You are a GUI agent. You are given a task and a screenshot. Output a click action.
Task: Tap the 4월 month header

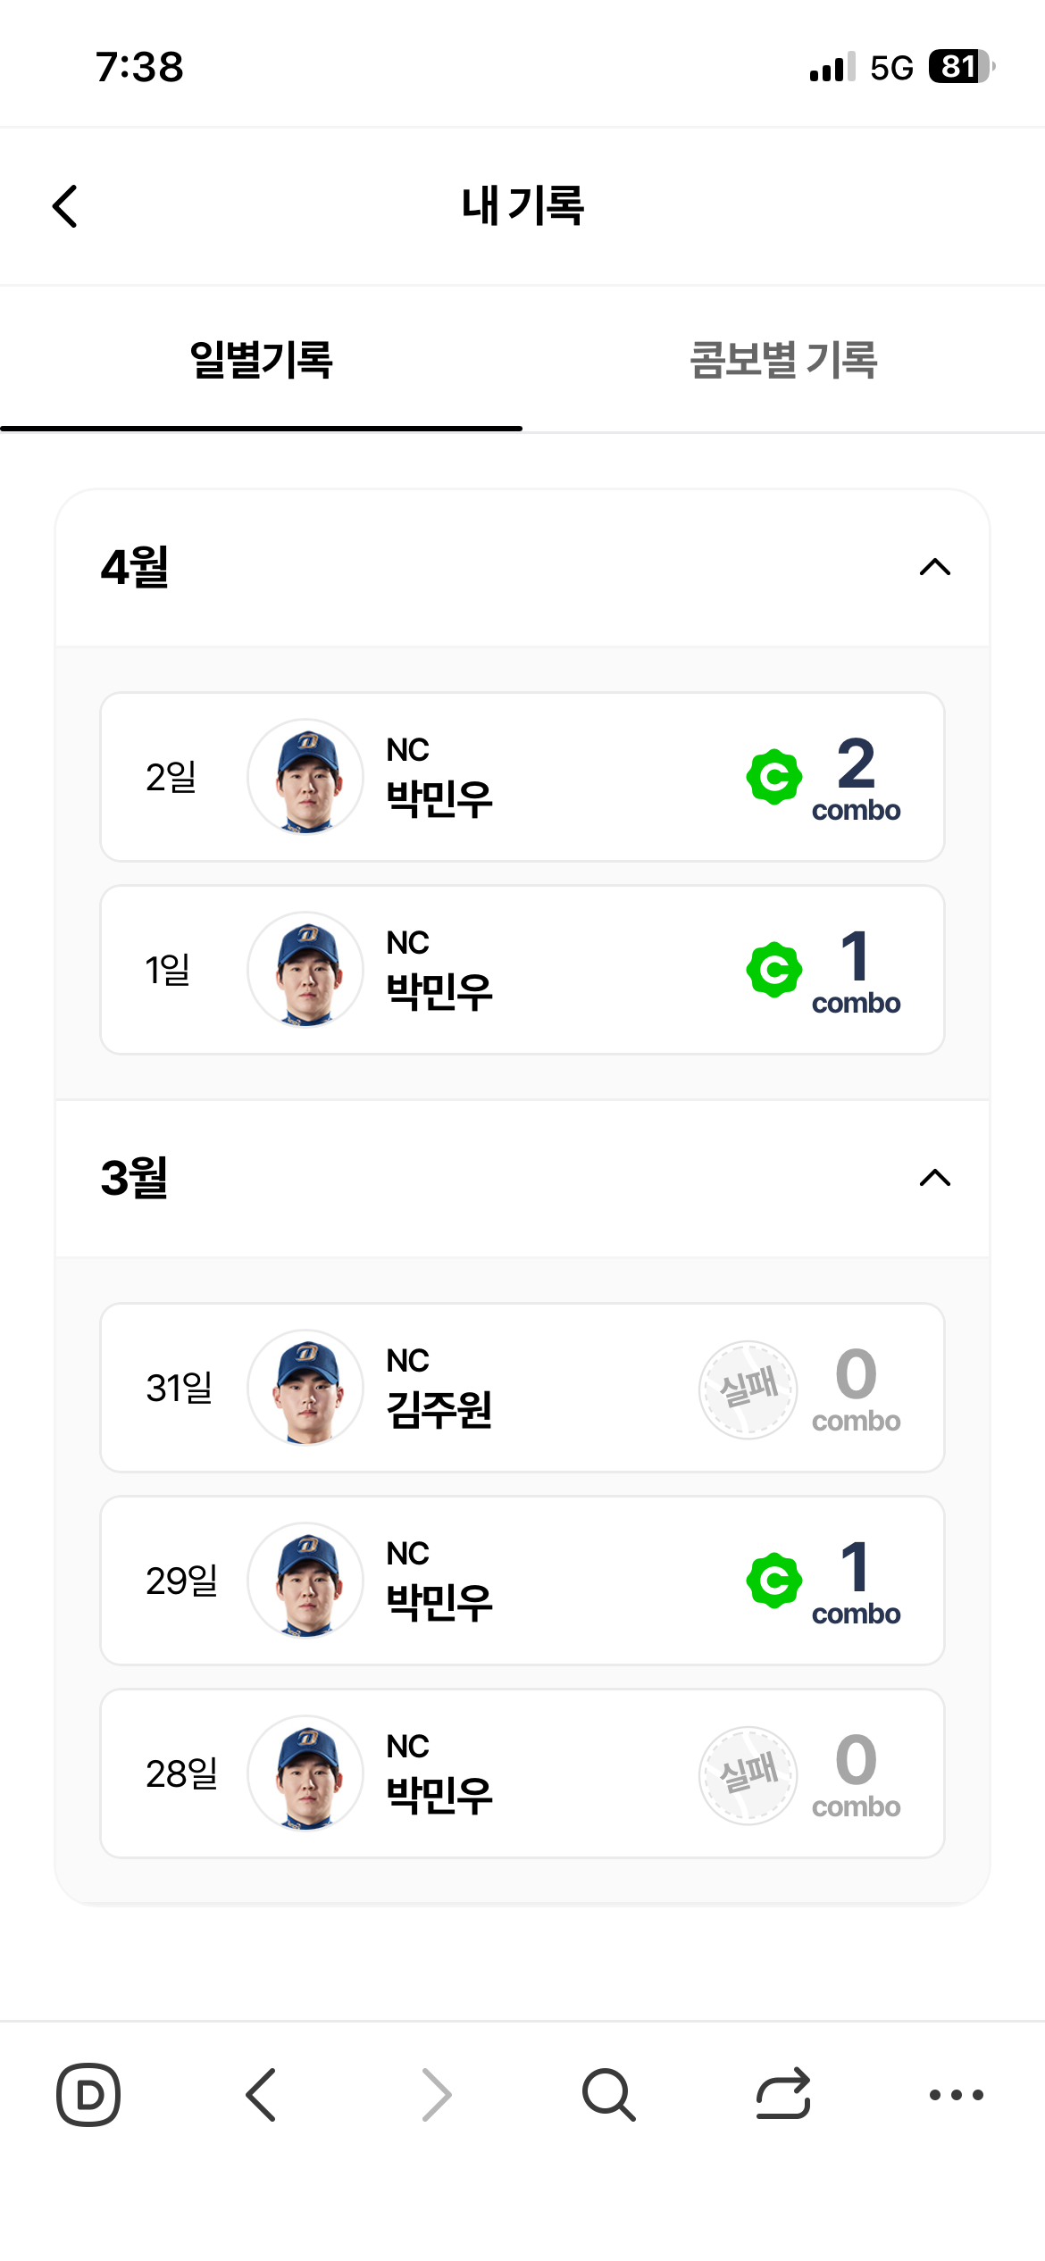tap(522, 567)
